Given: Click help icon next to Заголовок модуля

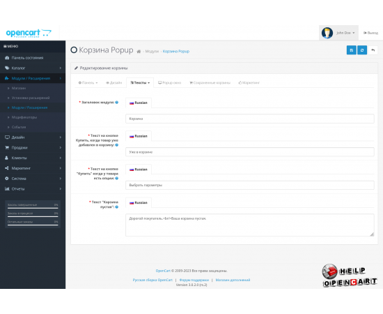Looking at the screenshot, I should [117, 103].
